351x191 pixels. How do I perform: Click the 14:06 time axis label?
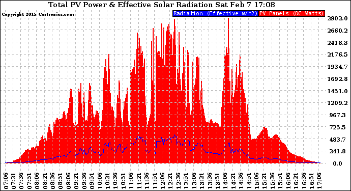click(x=225, y=180)
